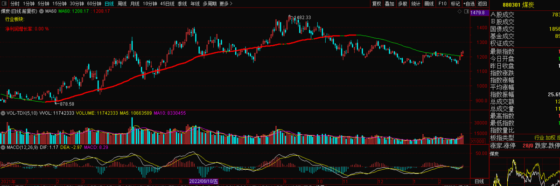Switch to 月线 monthly chart

coord(135,3)
